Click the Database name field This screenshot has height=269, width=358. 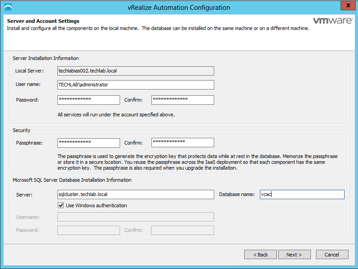click(x=302, y=194)
